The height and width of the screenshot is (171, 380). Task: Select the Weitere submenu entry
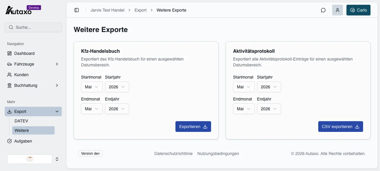point(33,130)
